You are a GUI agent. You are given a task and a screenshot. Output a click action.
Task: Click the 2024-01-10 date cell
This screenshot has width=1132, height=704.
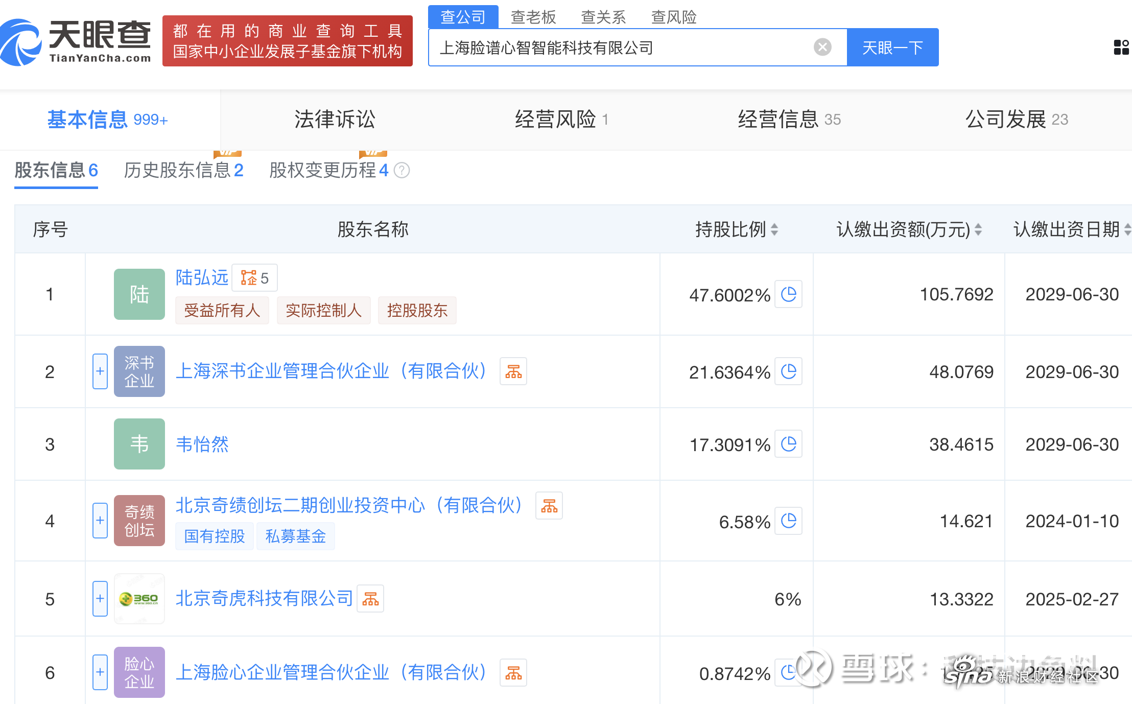pos(1072,521)
